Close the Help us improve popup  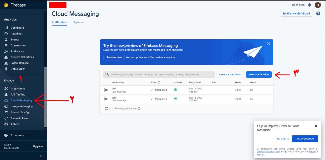click(316, 126)
